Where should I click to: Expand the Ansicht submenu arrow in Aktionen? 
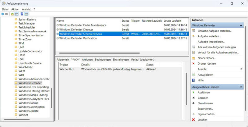tap(241, 69)
